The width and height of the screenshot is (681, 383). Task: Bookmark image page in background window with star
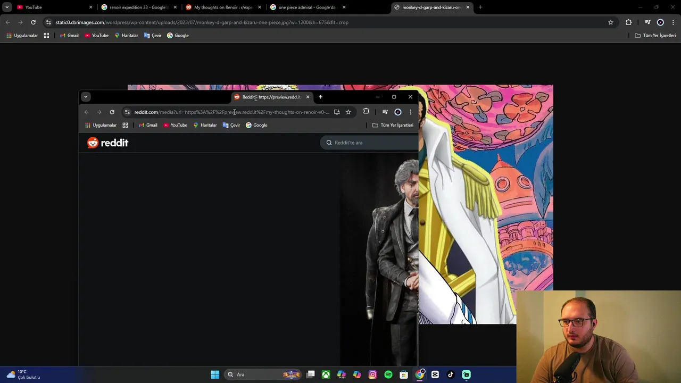pyautogui.click(x=611, y=22)
